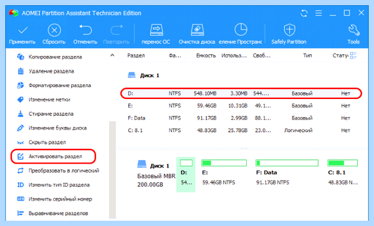374x226 pixels.
Task: Click the Изменение буквы диска pencil icon
Action: coord(21,128)
